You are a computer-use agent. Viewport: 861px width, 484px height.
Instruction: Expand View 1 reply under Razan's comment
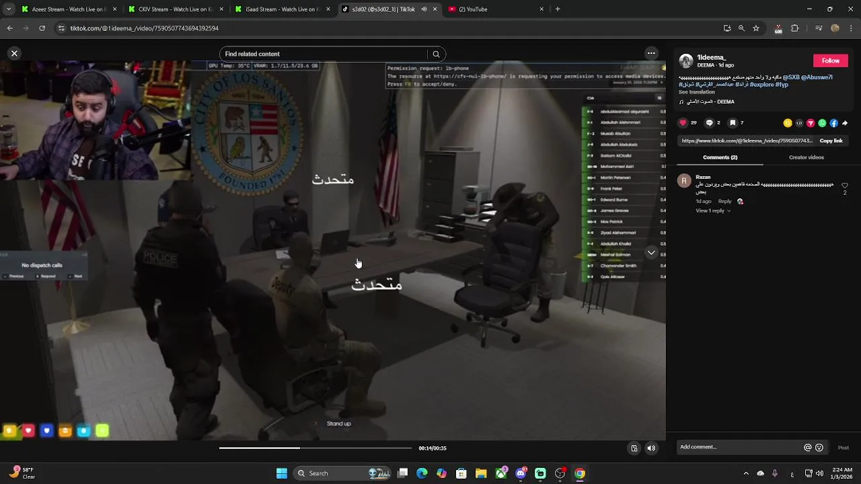tap(713, 211)
